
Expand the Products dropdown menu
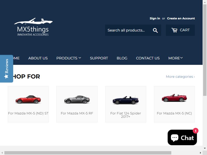(x=69, y=58)
